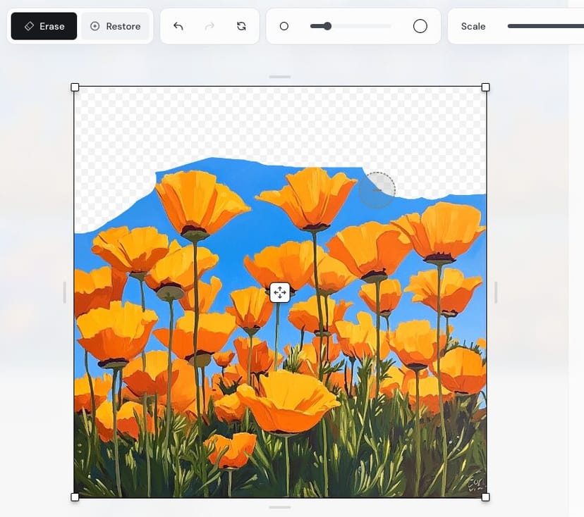584x517 pixels.
Task: Click the large brush size circle icon
Action: (x=420, y=26)
